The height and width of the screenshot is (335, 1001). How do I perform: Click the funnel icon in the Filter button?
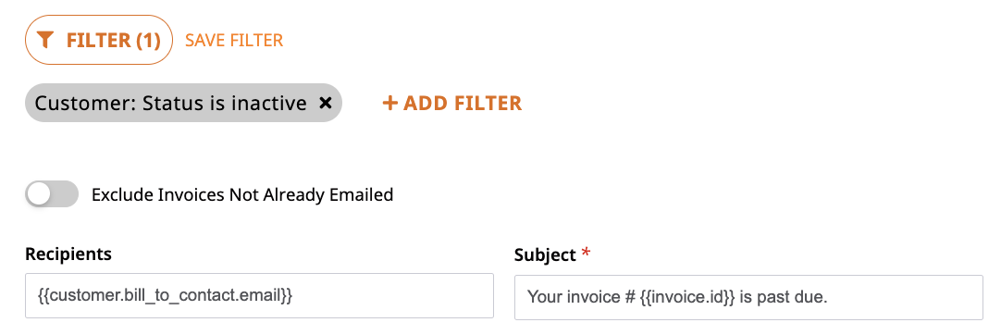44,40
